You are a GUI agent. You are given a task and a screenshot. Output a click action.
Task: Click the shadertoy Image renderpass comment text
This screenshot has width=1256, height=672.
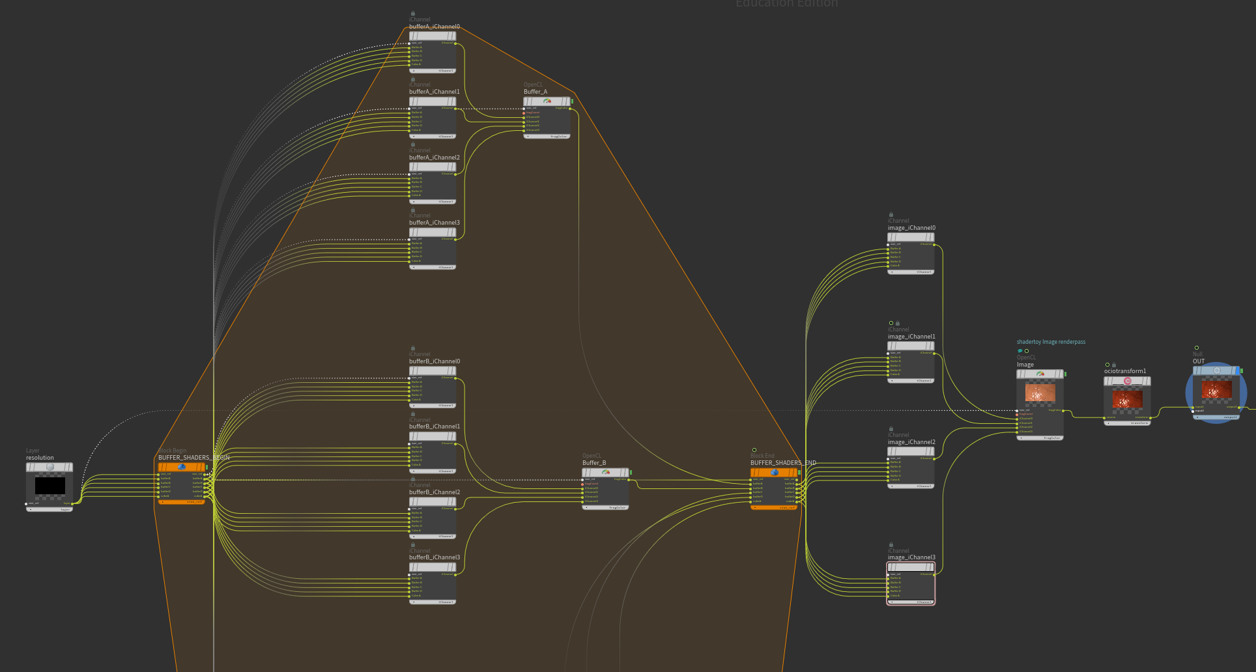pyautogui.click(x=1051, y=342)
